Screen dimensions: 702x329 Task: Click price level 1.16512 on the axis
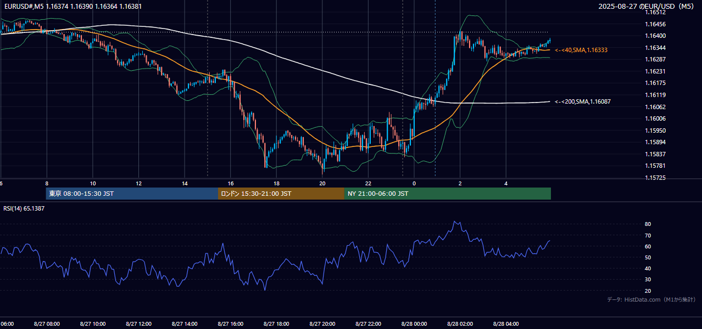pyautogui.click(x=656, y=12)
